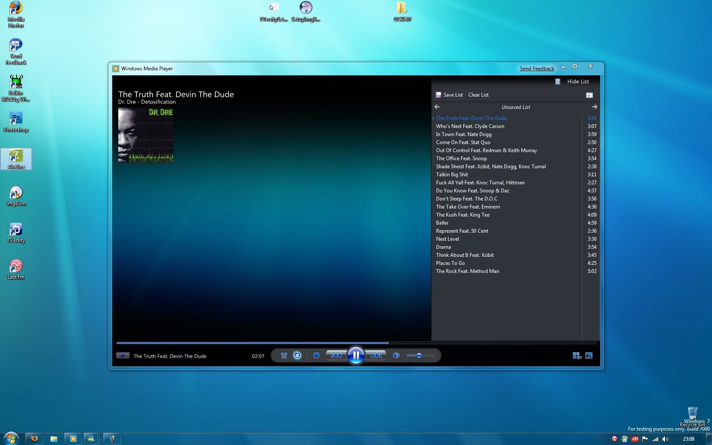The image size is (712, 445).
Task: Open the TVersity desktop shortcut
Action: click(x=16, y=233)
